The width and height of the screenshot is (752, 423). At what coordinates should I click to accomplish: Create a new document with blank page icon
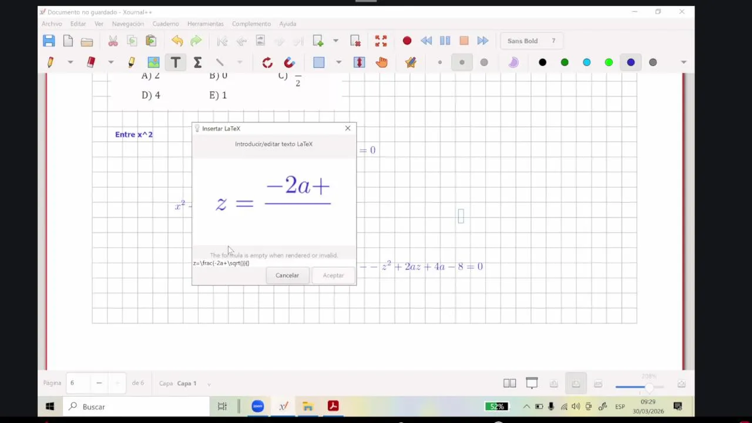(68, 41)
